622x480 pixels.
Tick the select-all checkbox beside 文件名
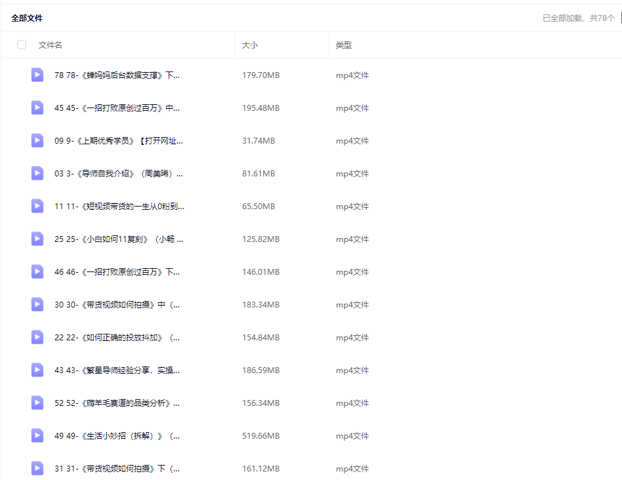pos(22,45)
